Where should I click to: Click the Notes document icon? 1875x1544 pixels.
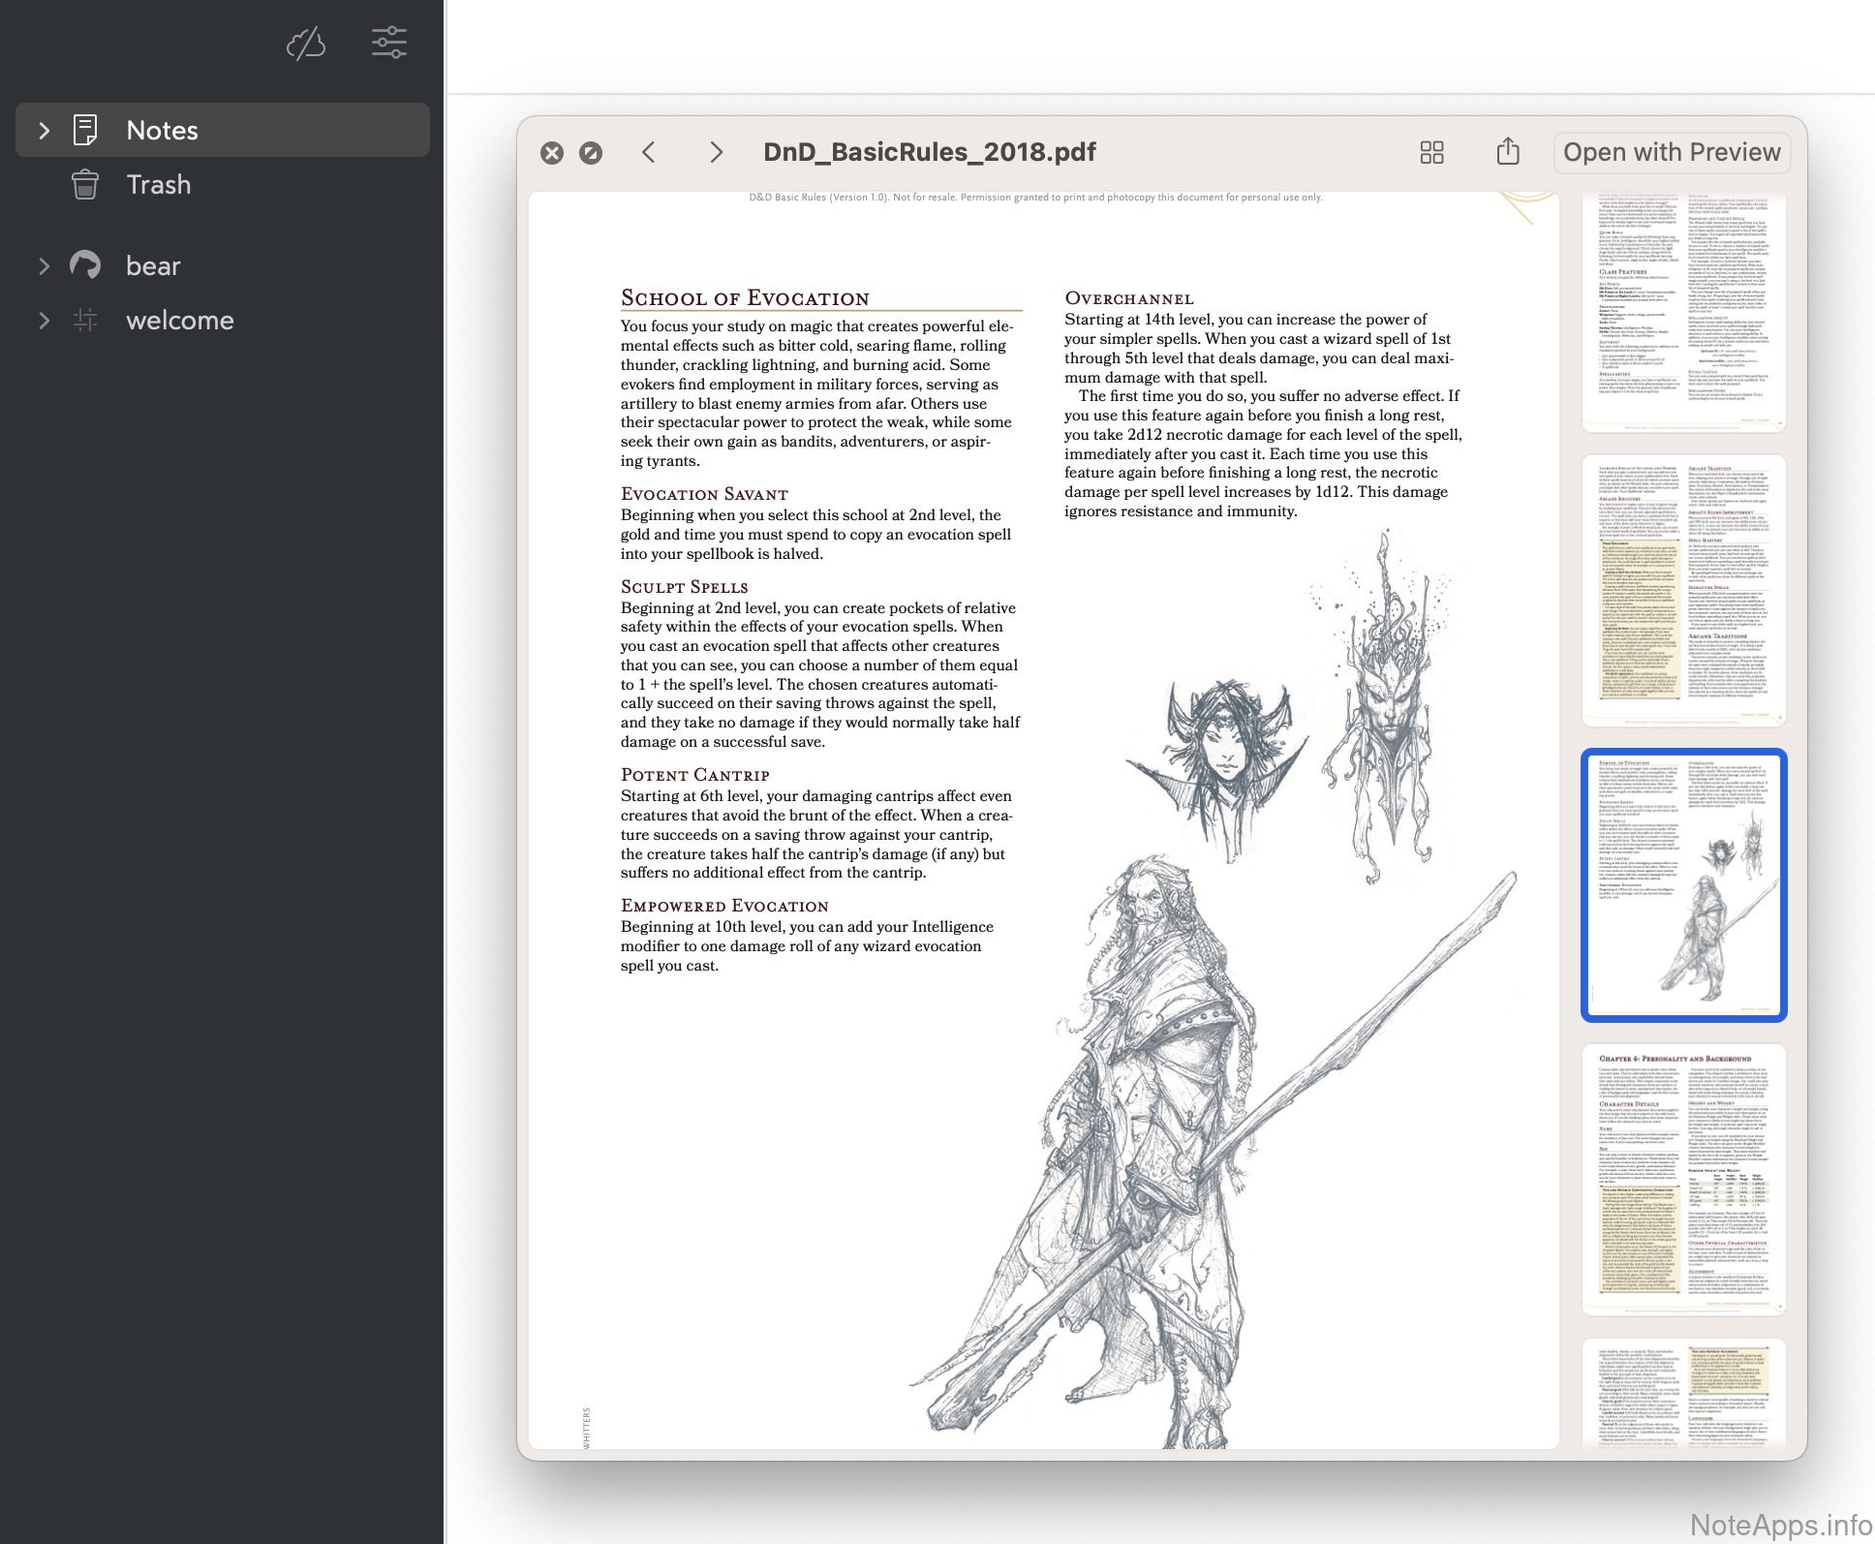point(85,130)
